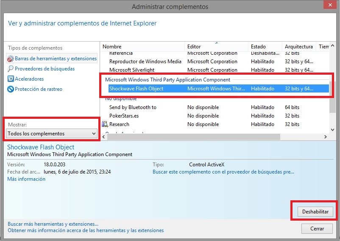This screenshot has height=241, width=340.
Task: Click the Control ActiveX type value
Action: click(206, 165)
